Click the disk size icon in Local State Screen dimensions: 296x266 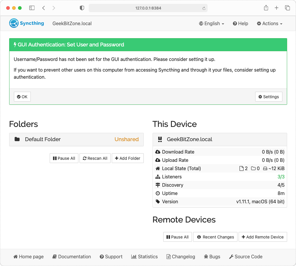(265, 168)
